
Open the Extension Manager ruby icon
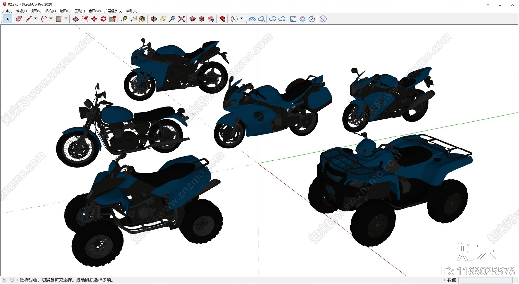click(223, 19)
